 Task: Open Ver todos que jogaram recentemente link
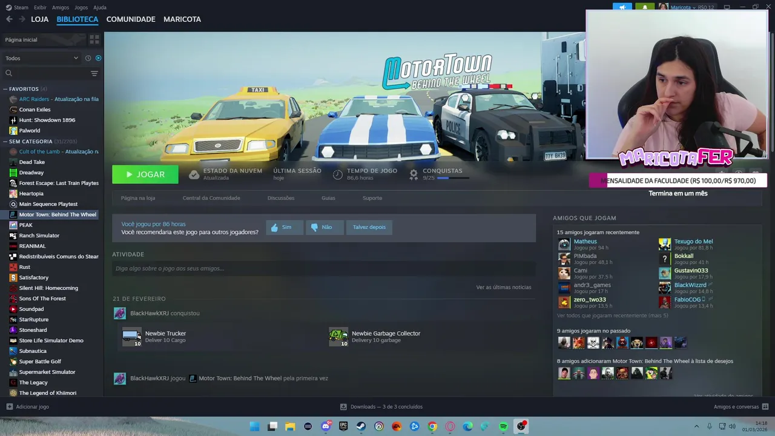[613, 315]
